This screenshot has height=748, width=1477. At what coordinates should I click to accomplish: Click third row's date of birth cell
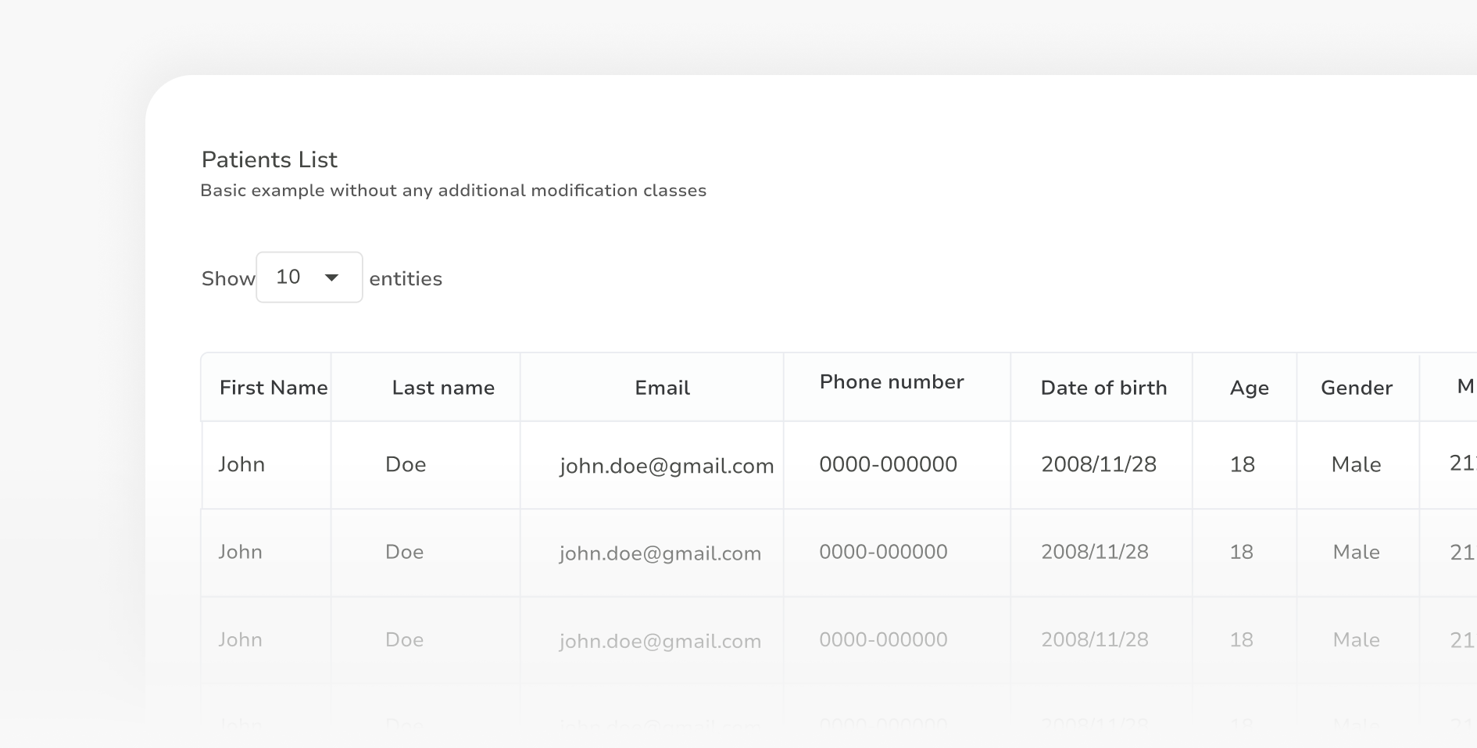point(1094,639)
